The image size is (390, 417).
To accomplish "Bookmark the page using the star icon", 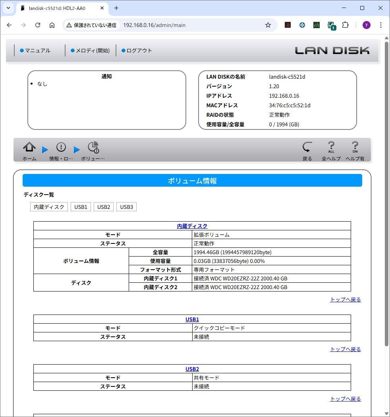I will (268, 25).
